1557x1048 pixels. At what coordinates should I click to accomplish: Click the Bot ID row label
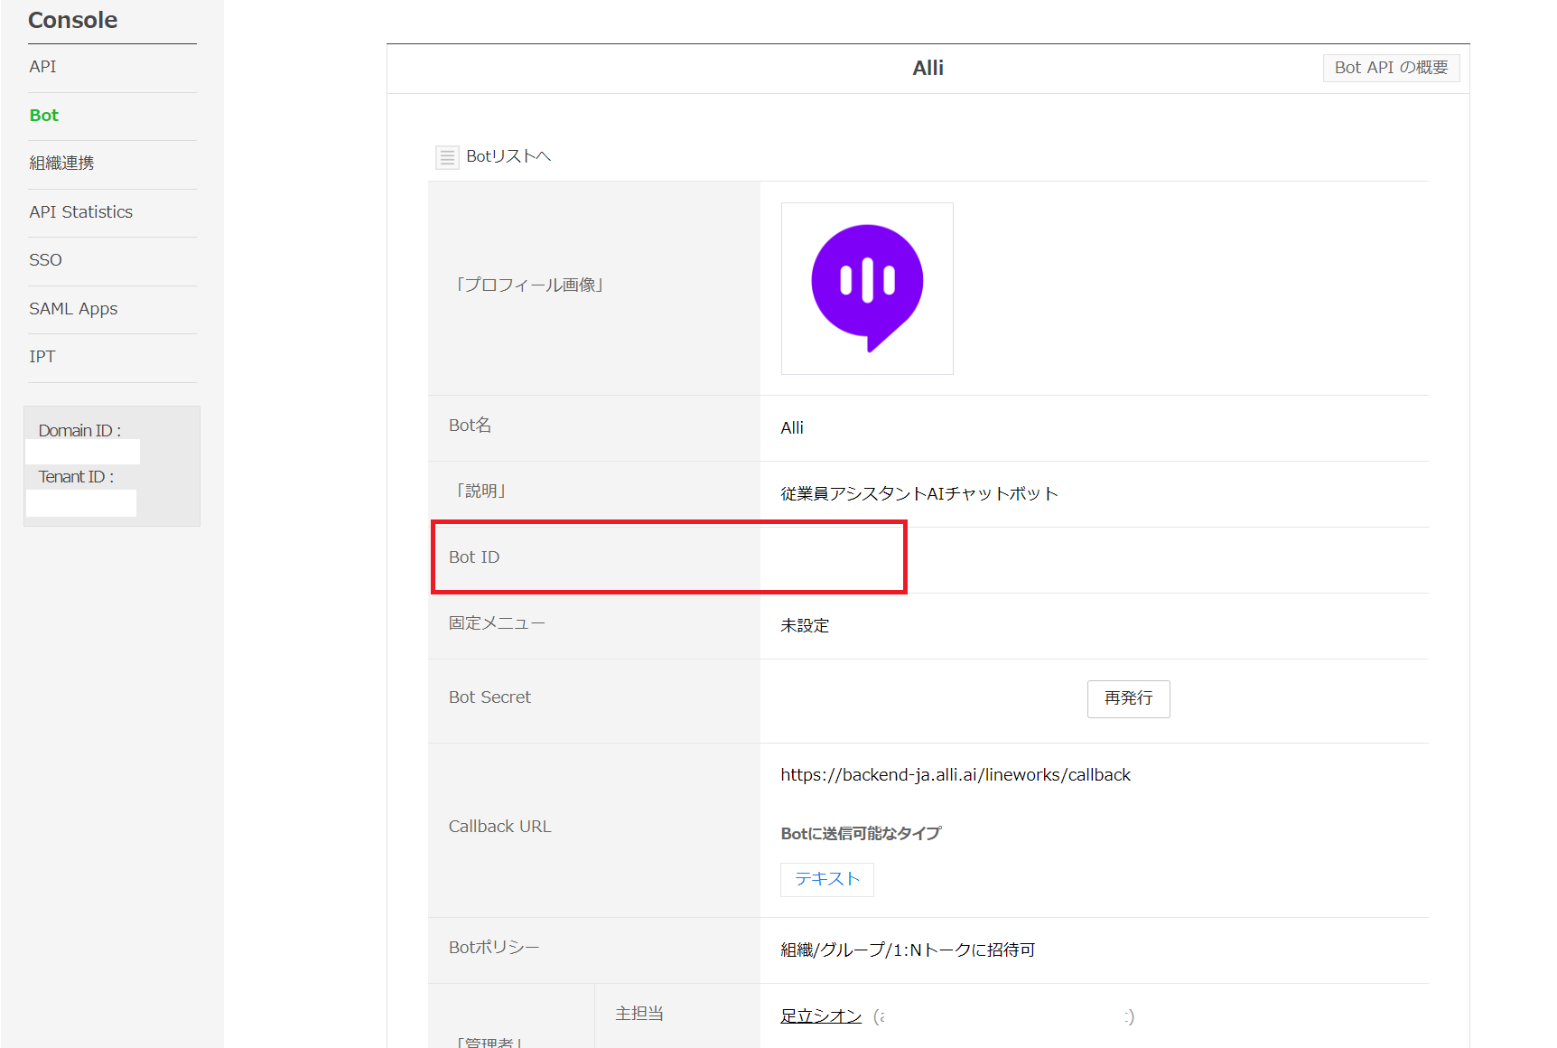(474, 557)
